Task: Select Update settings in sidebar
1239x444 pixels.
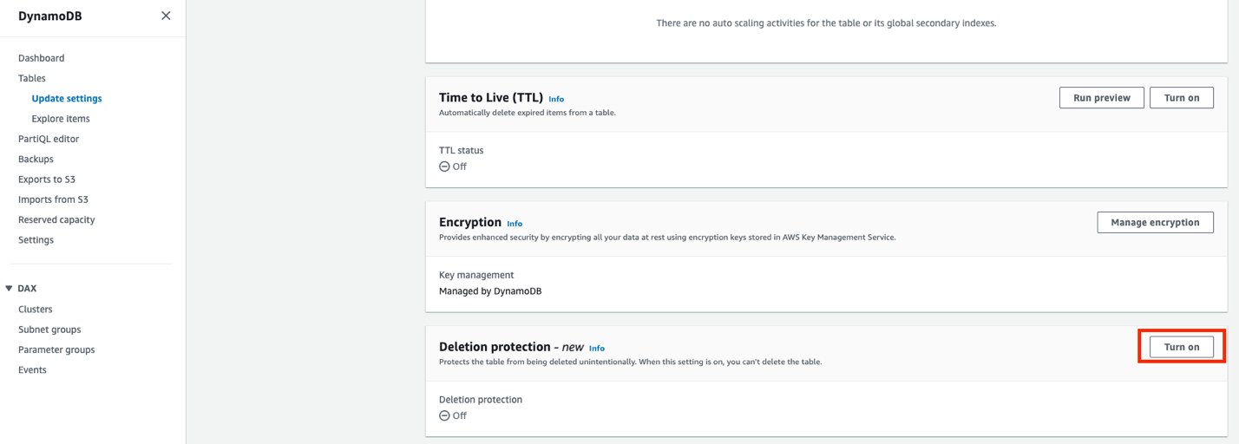Action: click(x=67, y=99)
